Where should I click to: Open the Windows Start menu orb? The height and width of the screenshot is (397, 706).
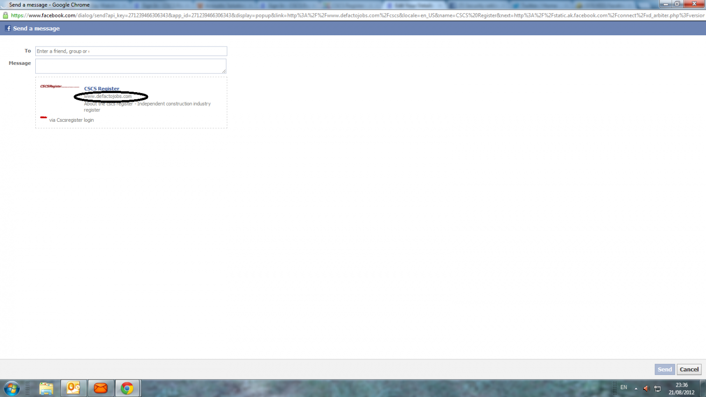pyautogui.click(x=12, y=389)
